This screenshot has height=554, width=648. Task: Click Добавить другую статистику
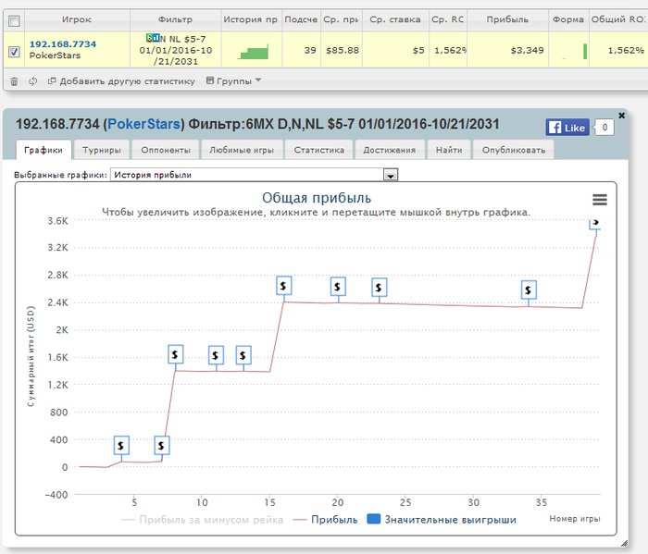(x=121, y=81)
